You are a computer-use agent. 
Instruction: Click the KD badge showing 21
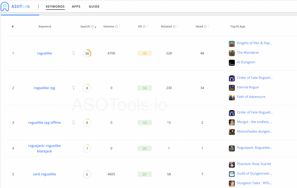[144, 174]
